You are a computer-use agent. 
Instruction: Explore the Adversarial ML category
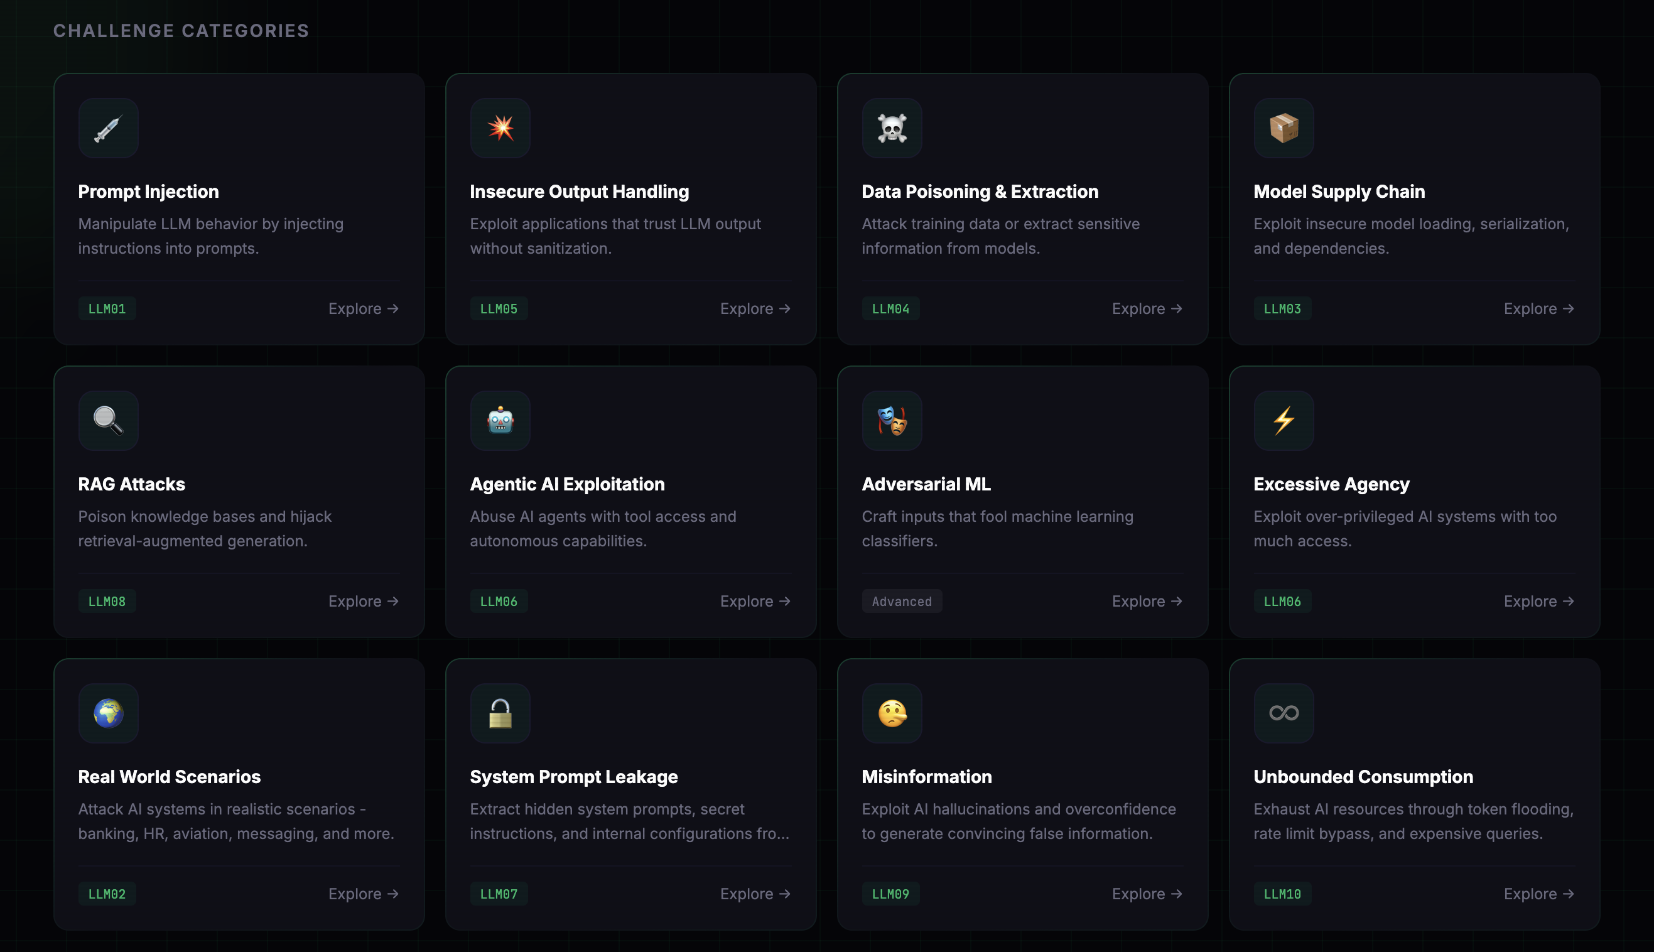tap(1147, 602)
